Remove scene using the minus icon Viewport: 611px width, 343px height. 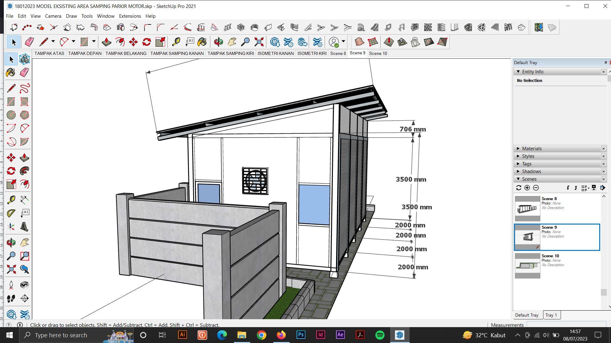coord(536,188)
